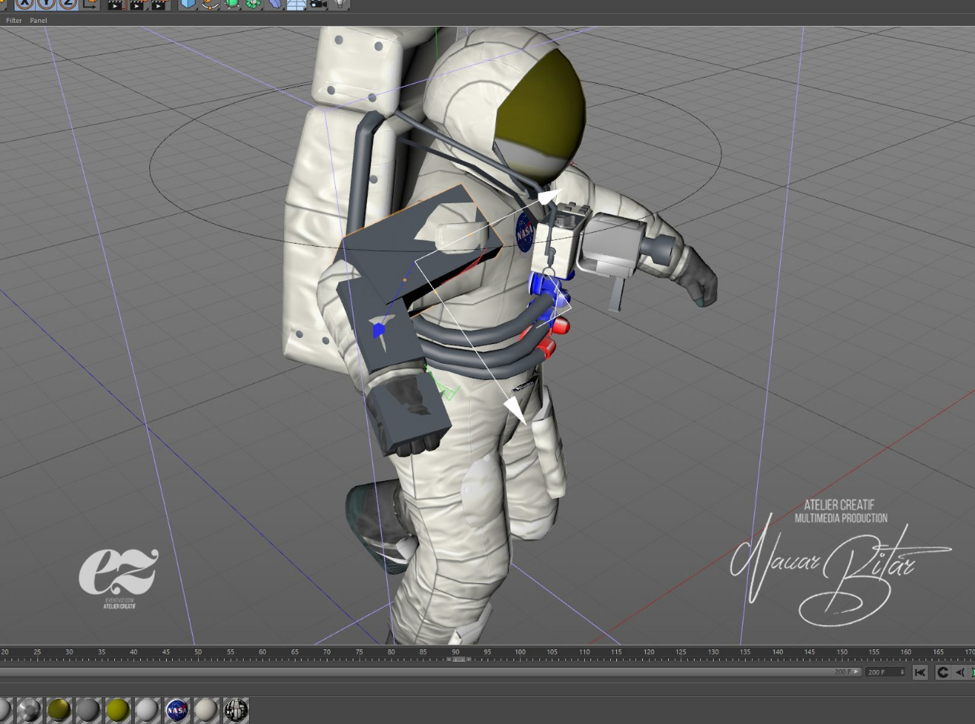This screenshot has height=724, width=975.
Task: Click the coordinate system icon
Action: pyautogui.click(x=90, y=3)
